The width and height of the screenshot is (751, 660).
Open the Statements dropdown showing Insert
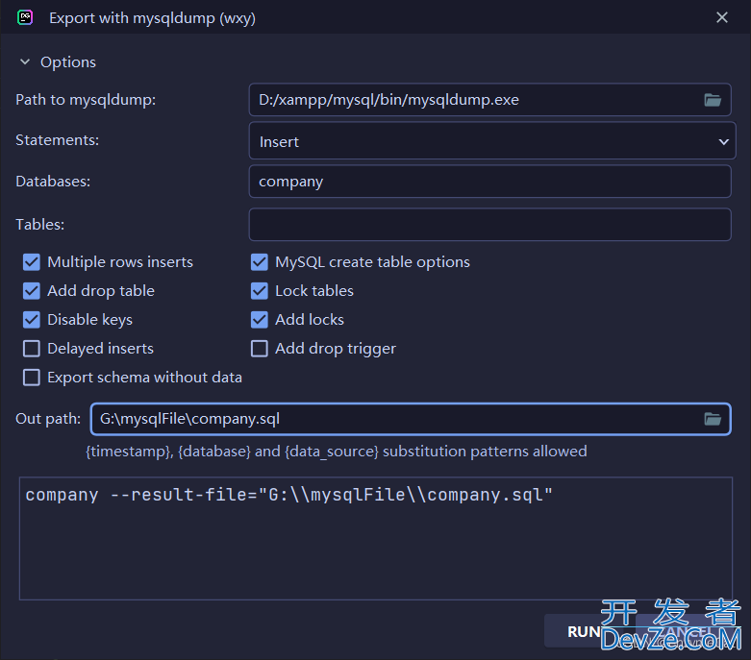coord(491,141)
